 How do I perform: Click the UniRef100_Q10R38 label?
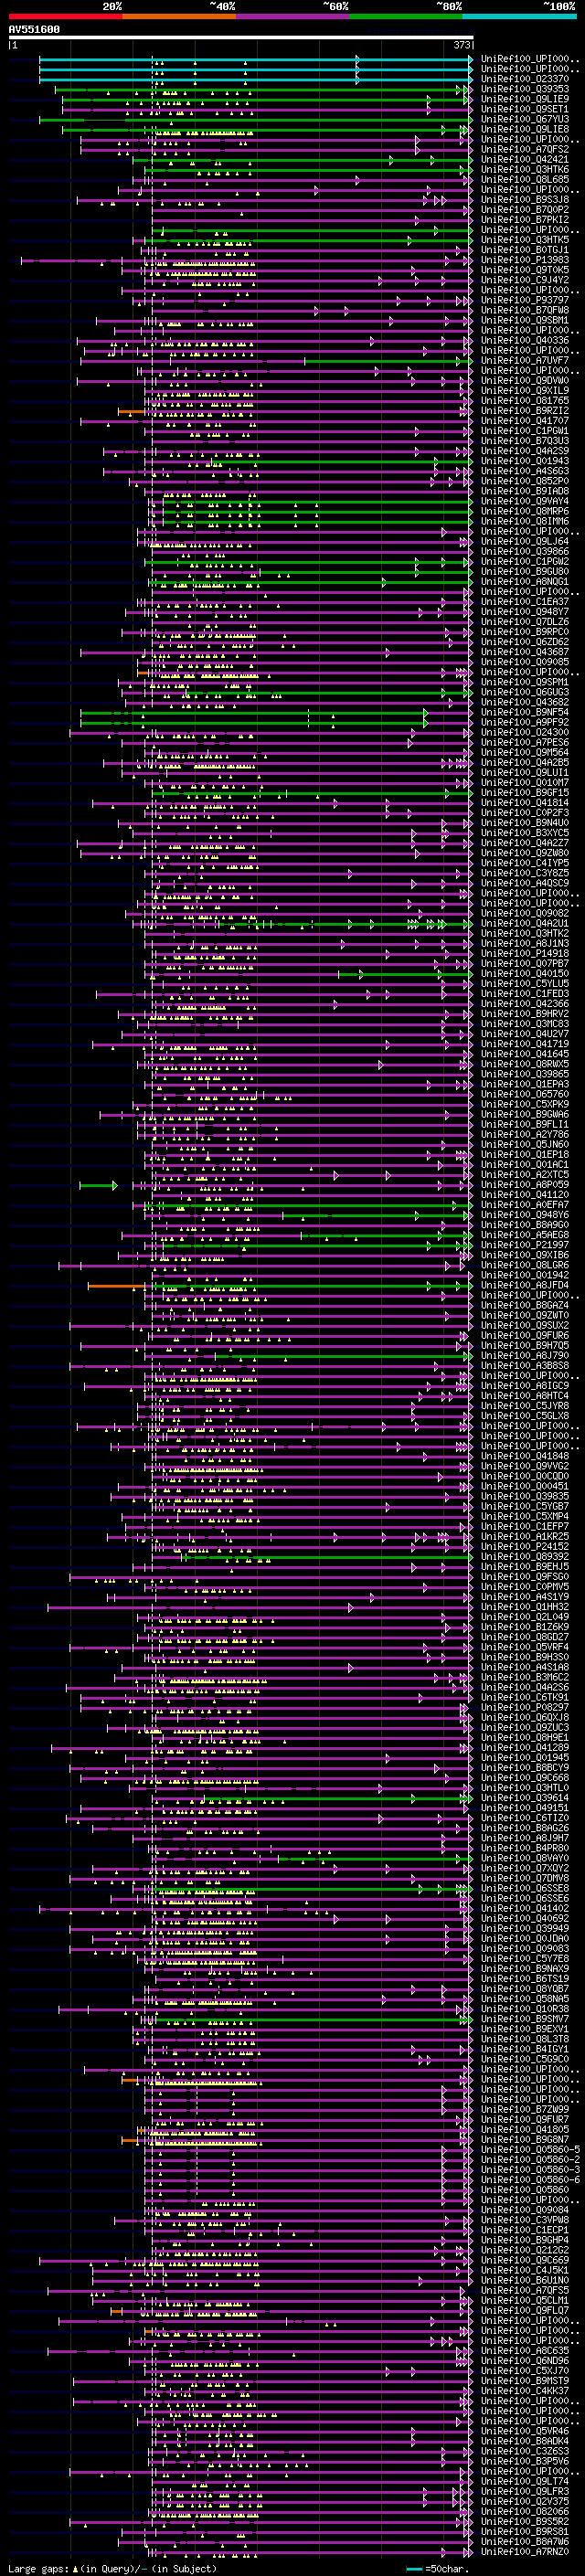click(x=525, y=2009)
